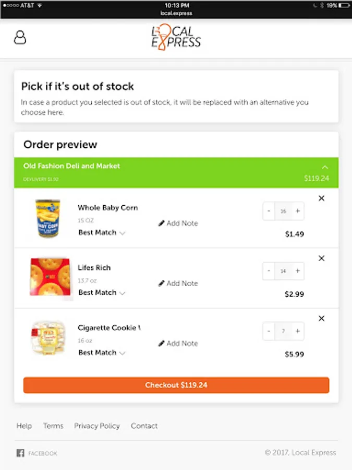Open Best Match dropdown for Cigarette Cookie
Screen dimensions: 352x470
(102, 353)
